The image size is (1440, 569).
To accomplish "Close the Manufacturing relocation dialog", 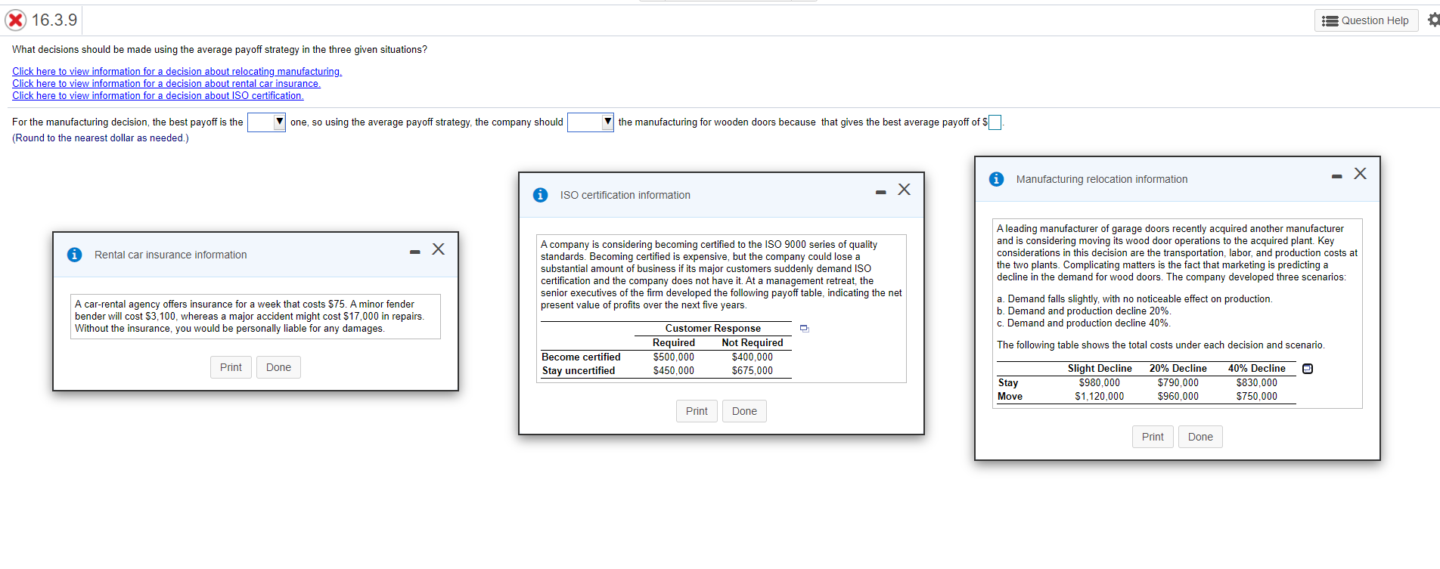I will [1360, 174].
